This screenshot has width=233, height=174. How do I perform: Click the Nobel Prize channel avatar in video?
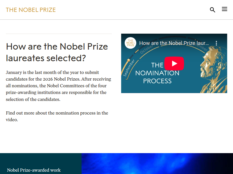pos(130,43)
